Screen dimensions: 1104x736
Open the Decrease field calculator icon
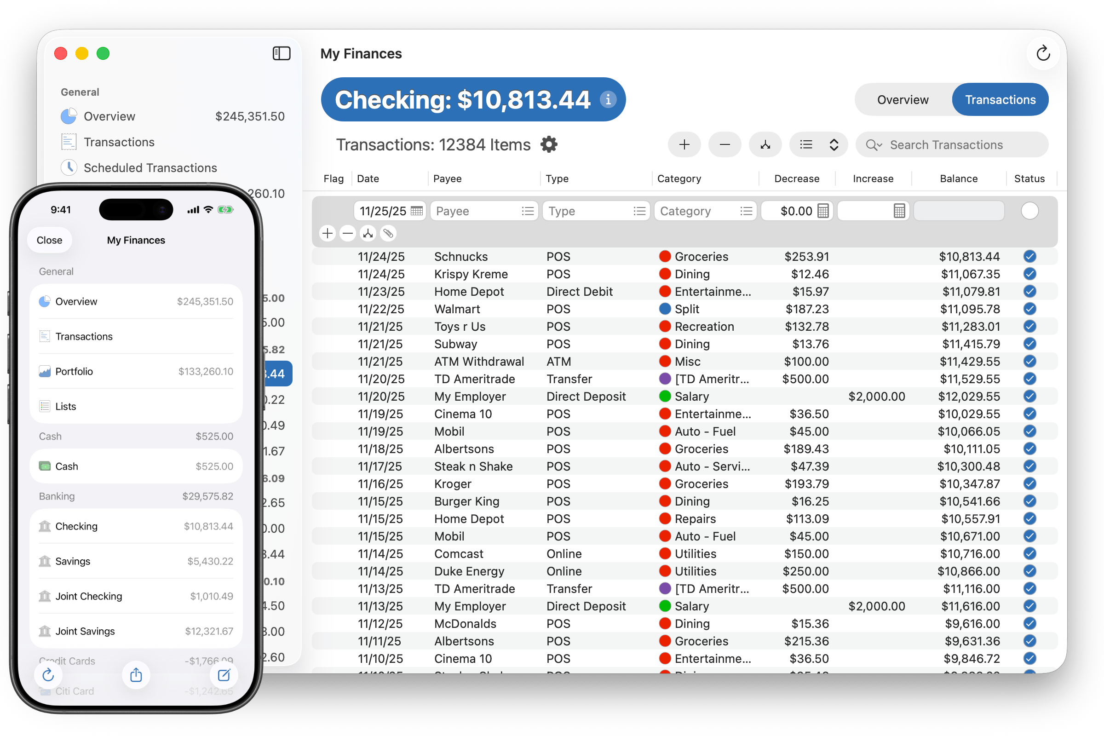pyautogui.click(x=823, y=211)
